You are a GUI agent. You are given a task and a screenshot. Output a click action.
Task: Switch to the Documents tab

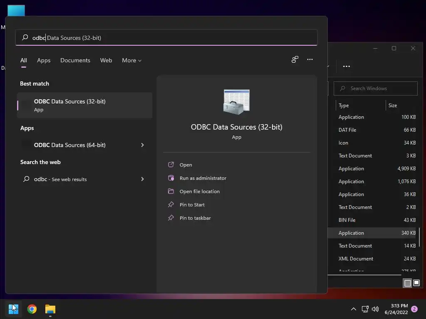click(x=75, y=60)
